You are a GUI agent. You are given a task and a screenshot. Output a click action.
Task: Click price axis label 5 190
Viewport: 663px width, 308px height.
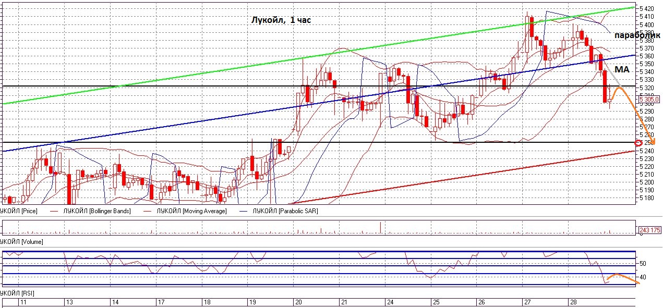(x=647, y=190)
